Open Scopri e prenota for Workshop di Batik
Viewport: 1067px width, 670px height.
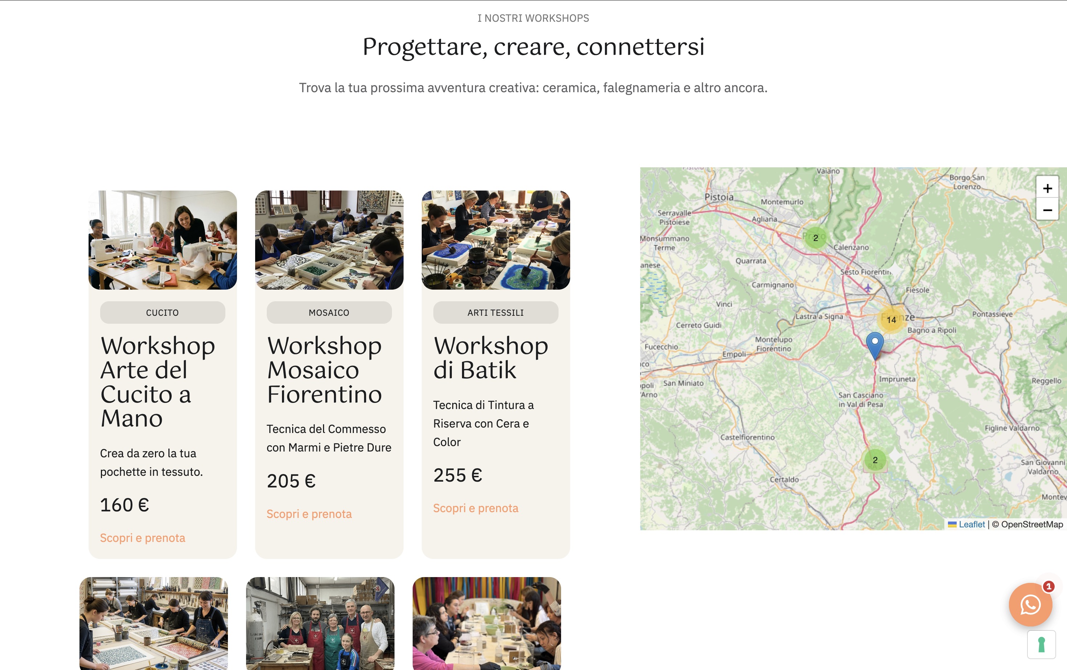[476, 508]
